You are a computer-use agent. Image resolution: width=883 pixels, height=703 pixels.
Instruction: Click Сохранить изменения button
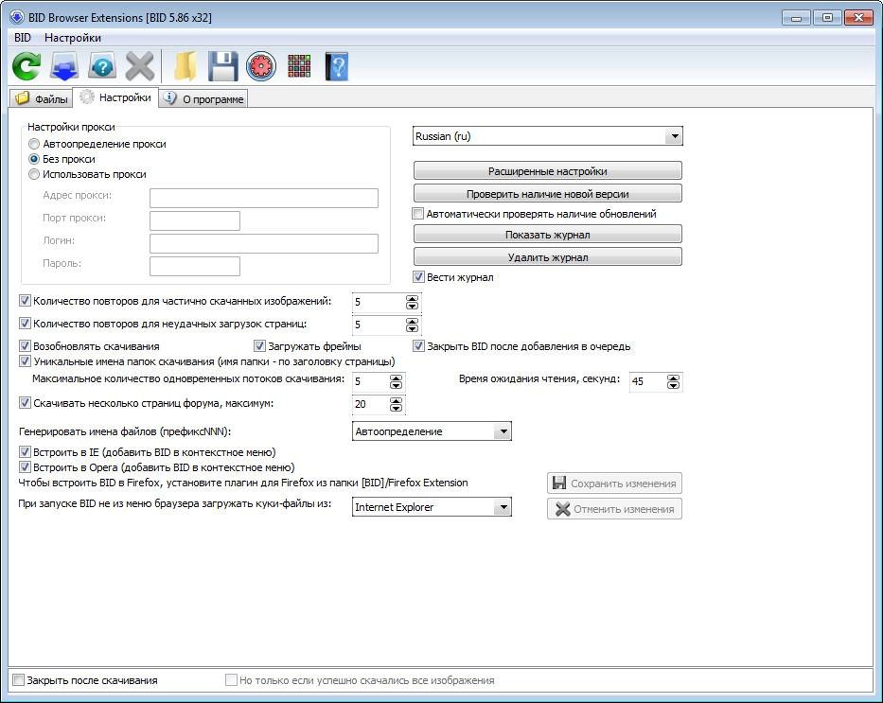[614, 483]
